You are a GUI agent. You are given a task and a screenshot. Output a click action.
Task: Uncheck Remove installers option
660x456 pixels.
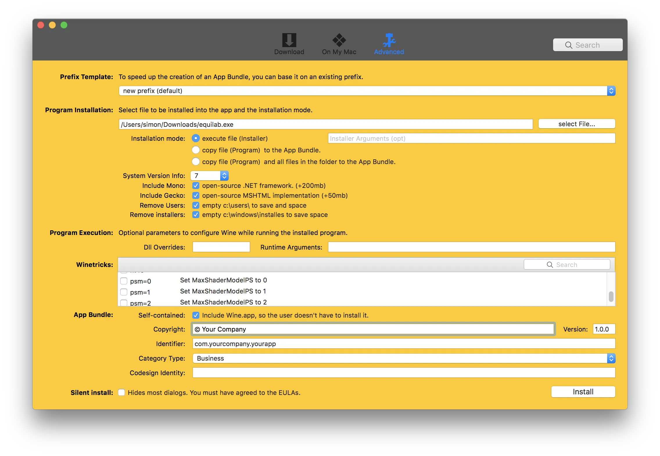click(x=196, y=215)
